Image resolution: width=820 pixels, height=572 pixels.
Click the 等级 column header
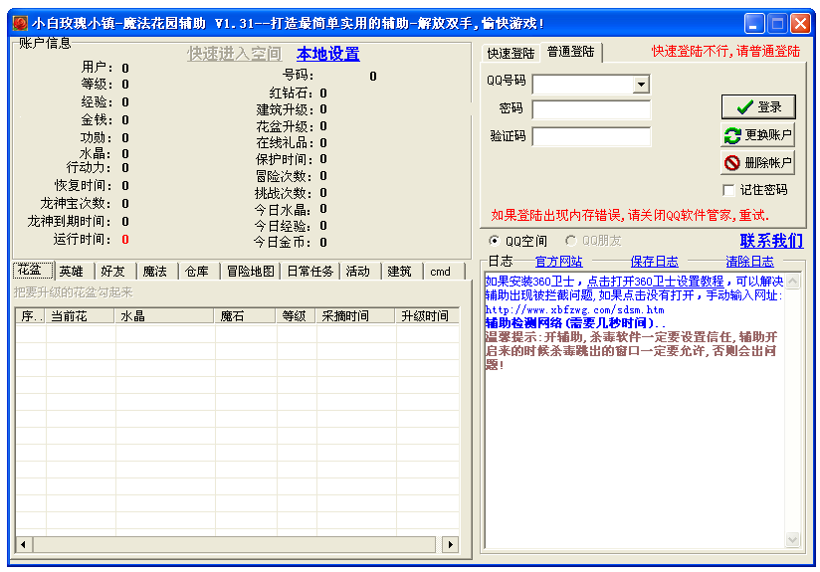[296, 315]
